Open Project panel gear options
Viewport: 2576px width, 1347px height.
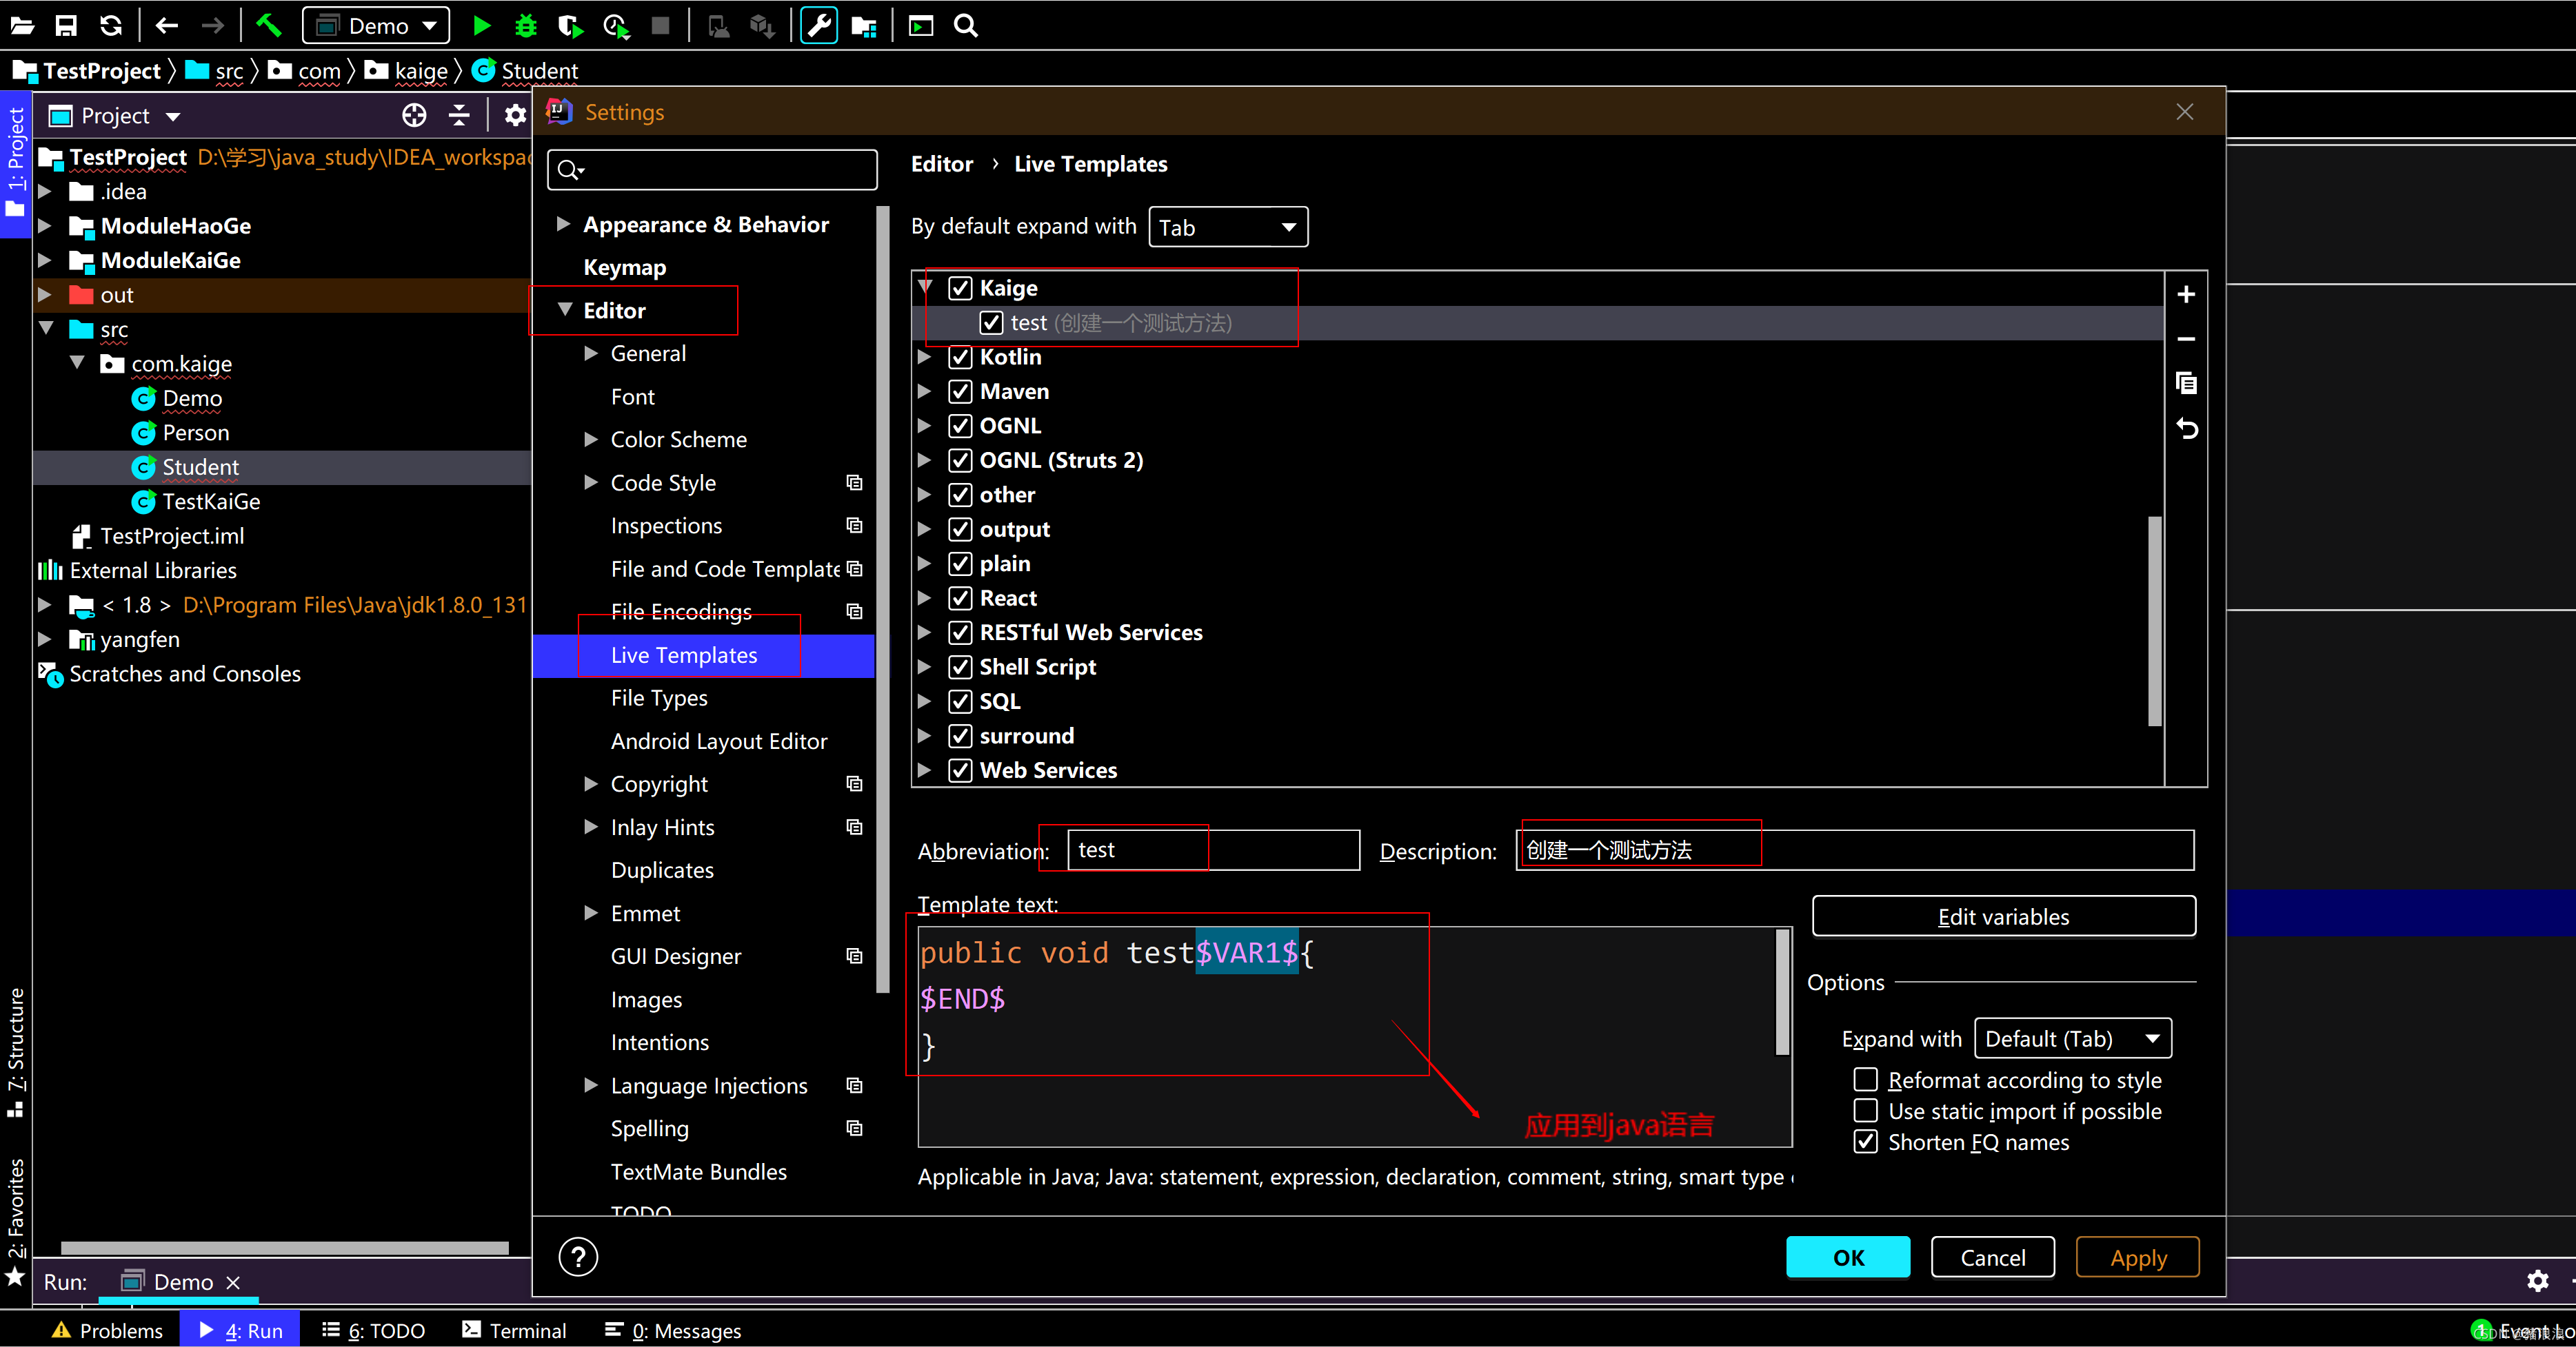tap(515, 116)
